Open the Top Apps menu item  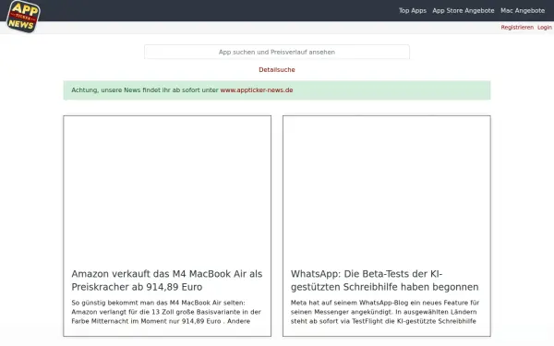[x=413, y=10]
